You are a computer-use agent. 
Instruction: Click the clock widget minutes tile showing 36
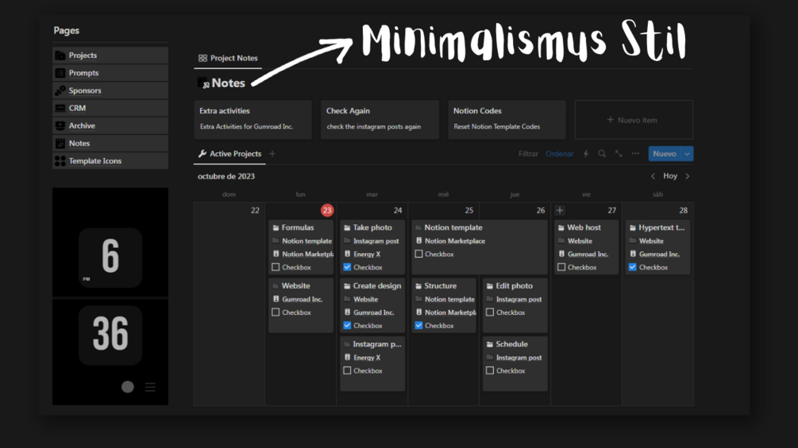click(x=110, y=335)
